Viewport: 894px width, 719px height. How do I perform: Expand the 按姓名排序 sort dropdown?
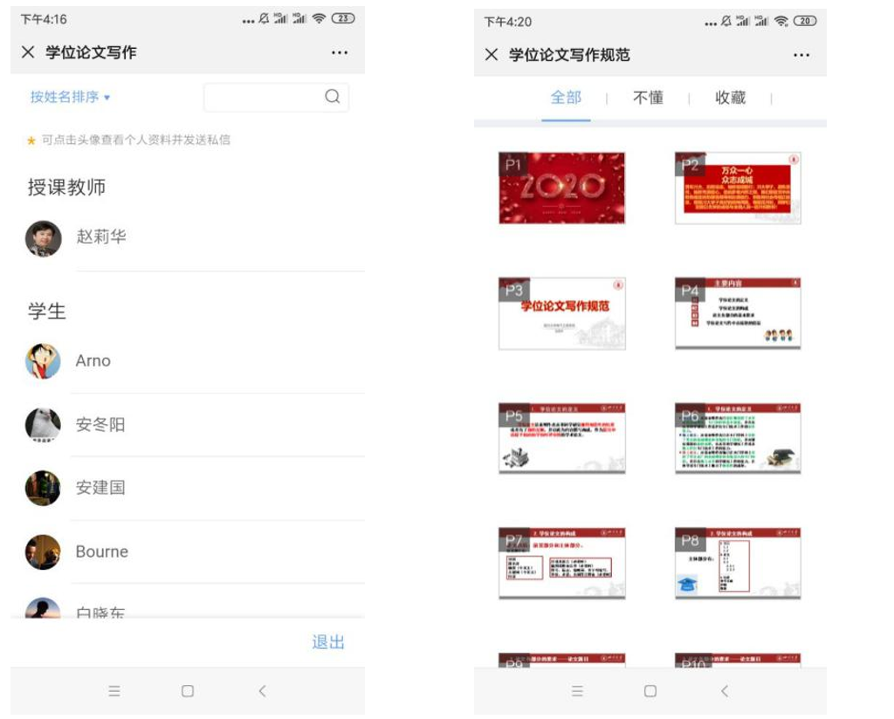(70, 97)
